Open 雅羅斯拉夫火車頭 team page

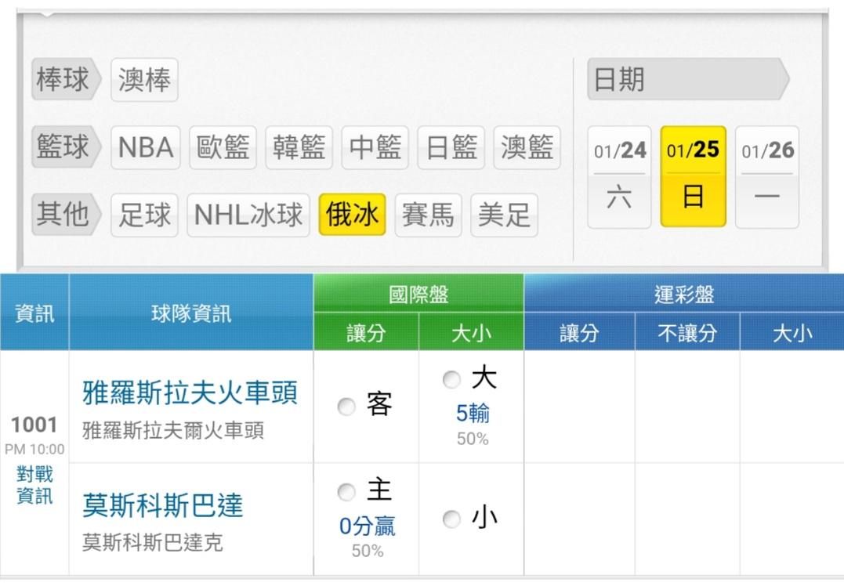190,392
